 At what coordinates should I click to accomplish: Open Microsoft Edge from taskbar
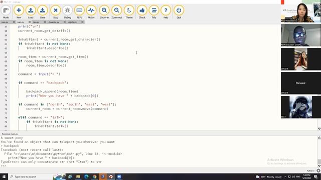coord(86,176)
